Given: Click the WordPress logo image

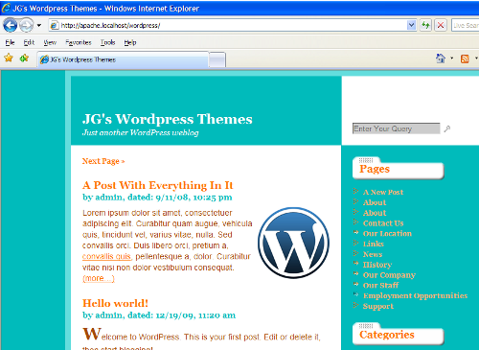Looking at the screenshot, I should [293, 243].
